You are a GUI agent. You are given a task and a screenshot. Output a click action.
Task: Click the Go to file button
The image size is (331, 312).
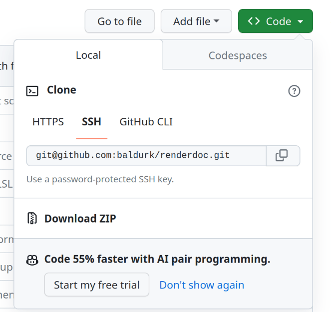(119, 21)
